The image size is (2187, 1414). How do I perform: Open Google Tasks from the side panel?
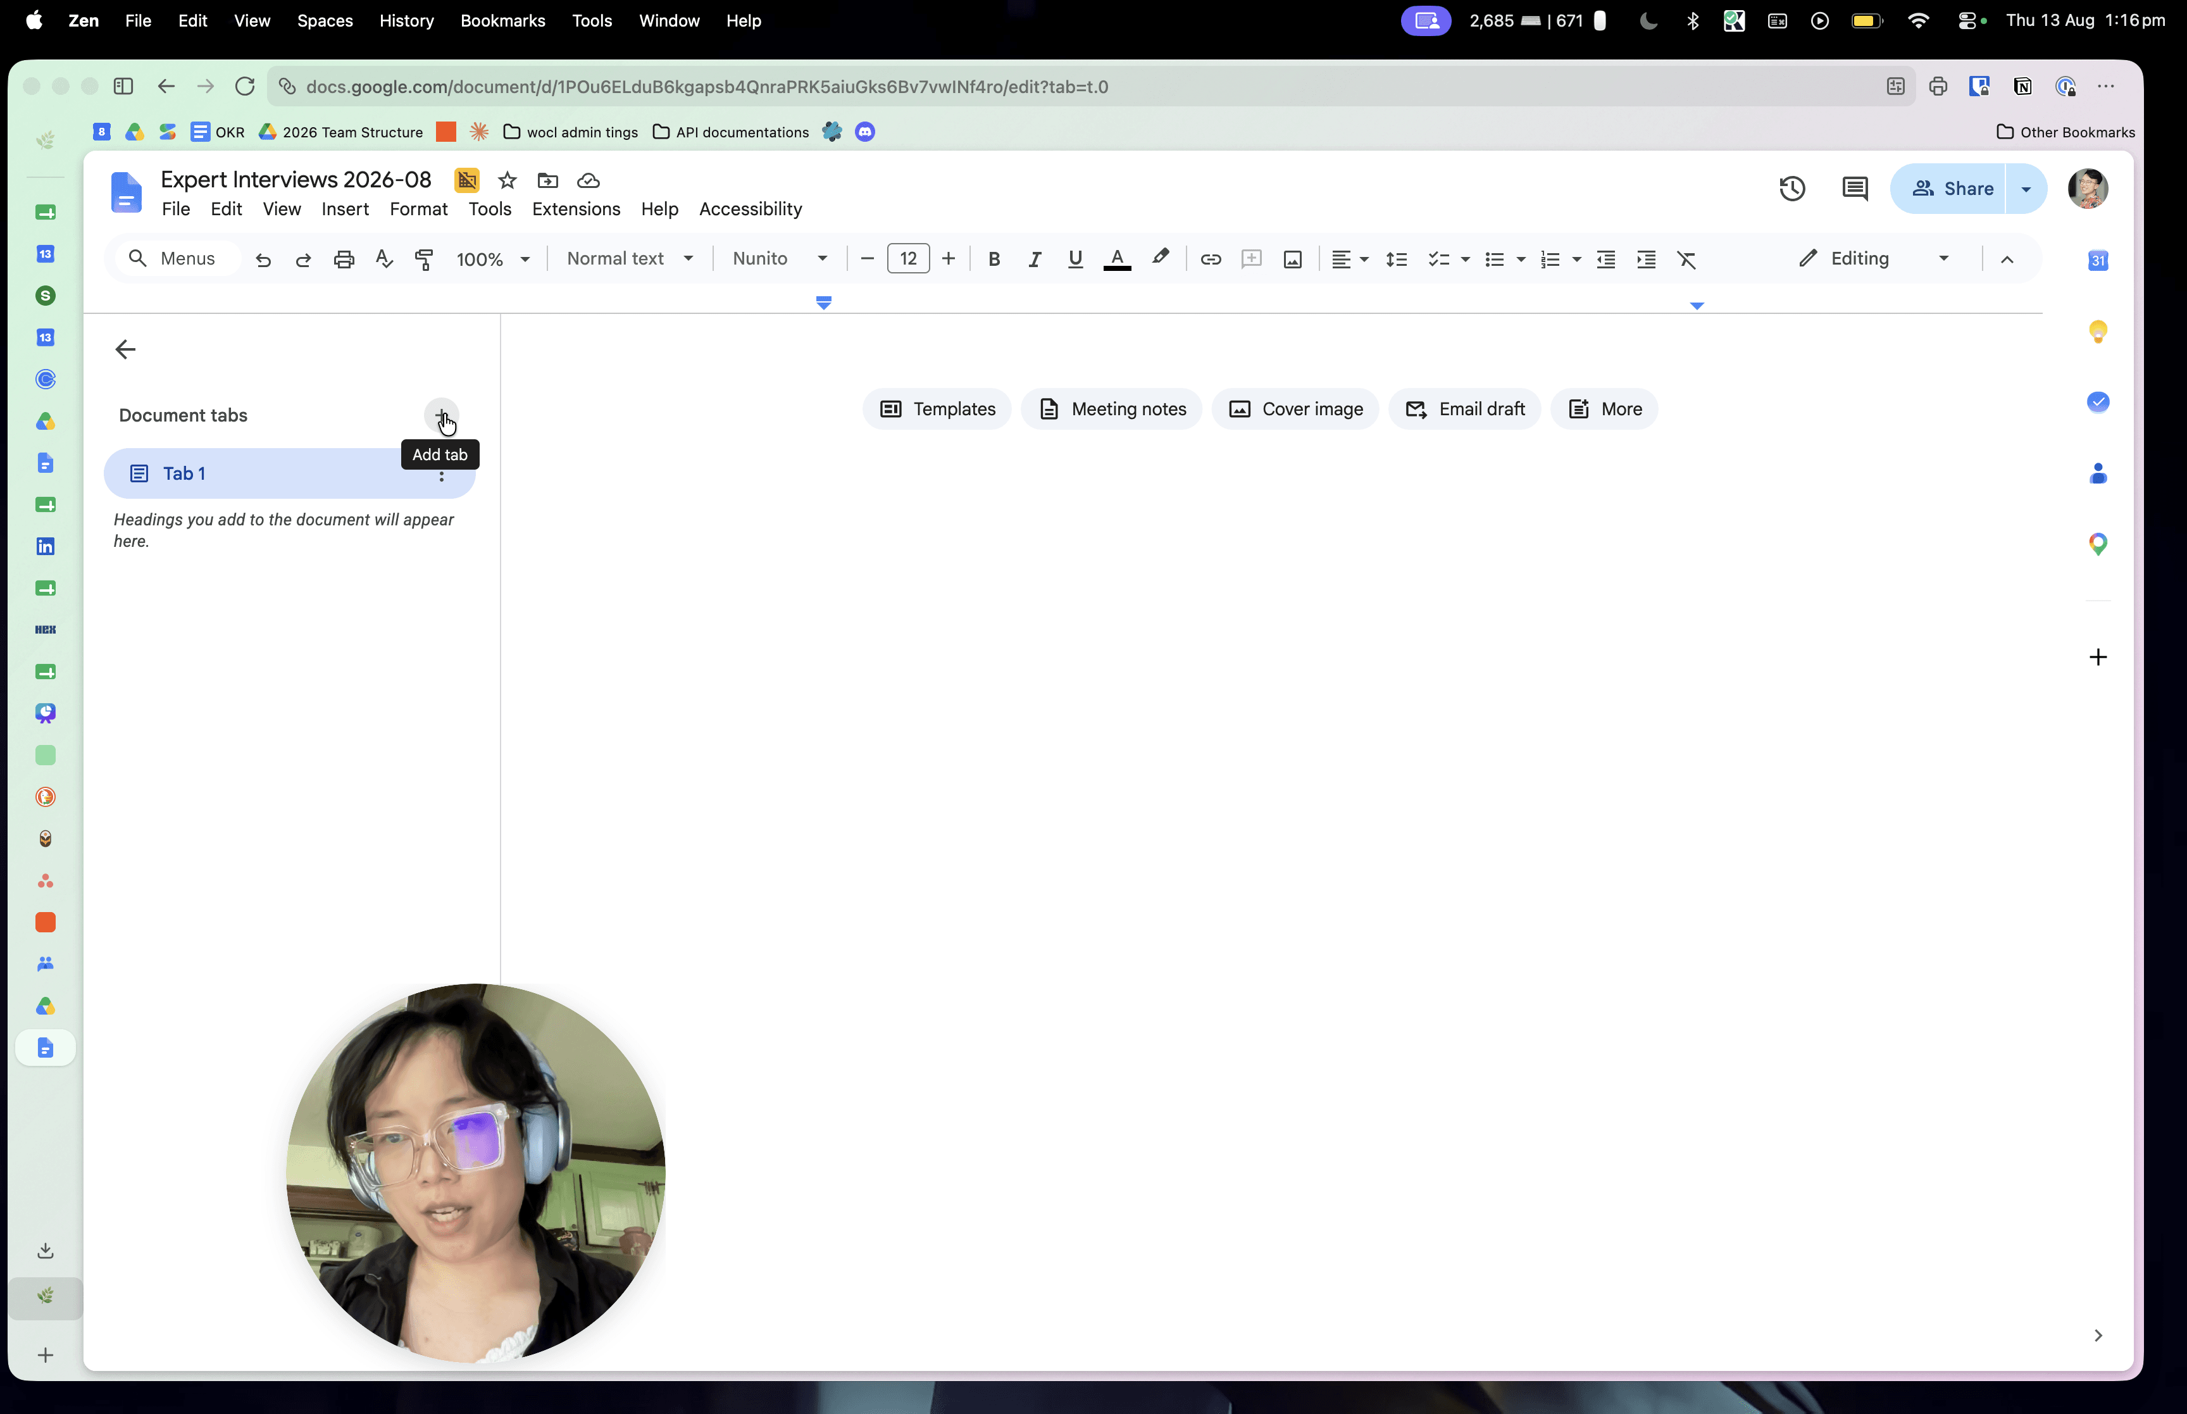2098,402
